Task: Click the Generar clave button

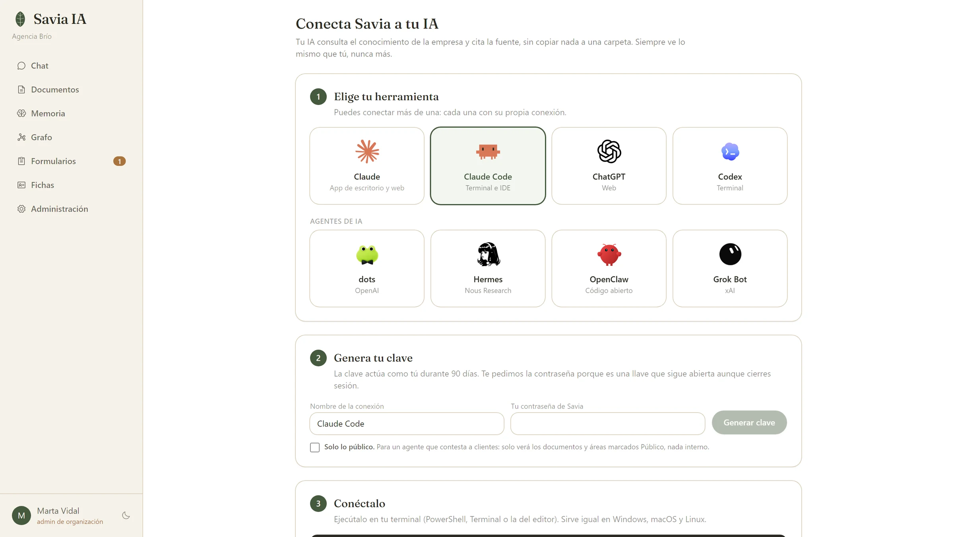Action: (749, 422)
